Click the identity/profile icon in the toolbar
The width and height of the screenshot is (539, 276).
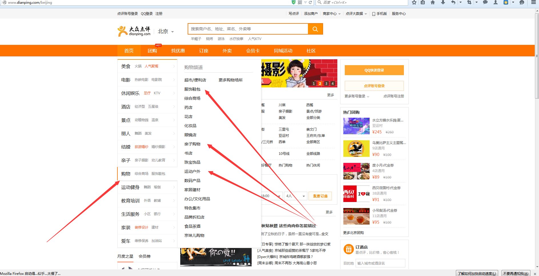pos(496,3)
